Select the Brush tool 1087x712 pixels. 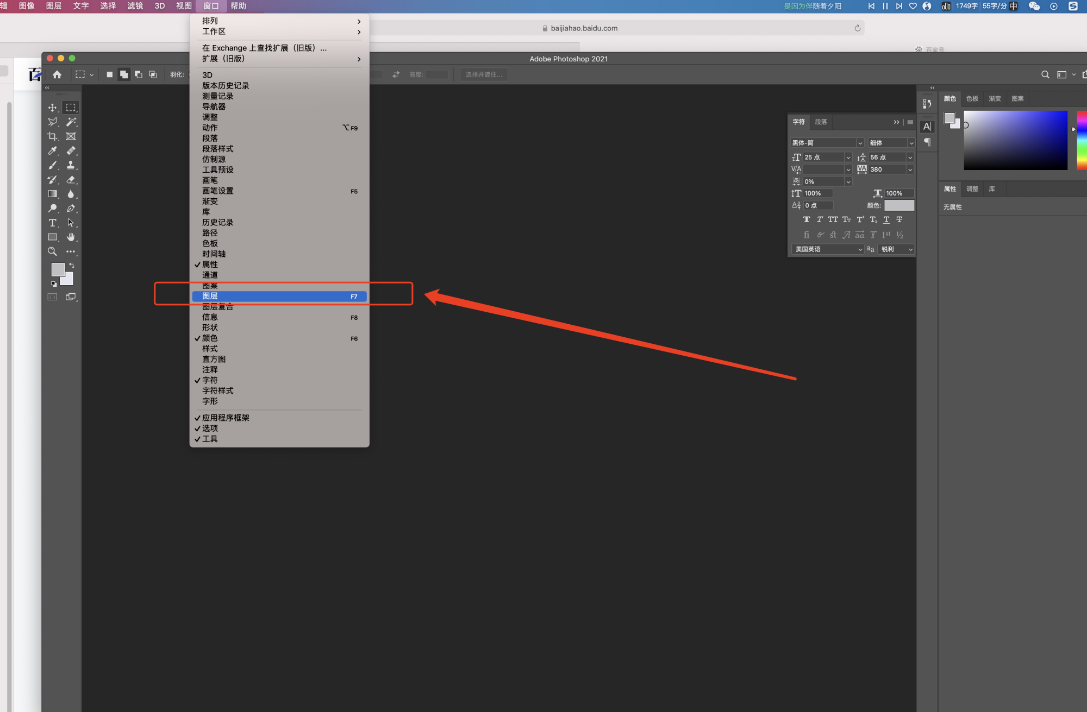52,165
